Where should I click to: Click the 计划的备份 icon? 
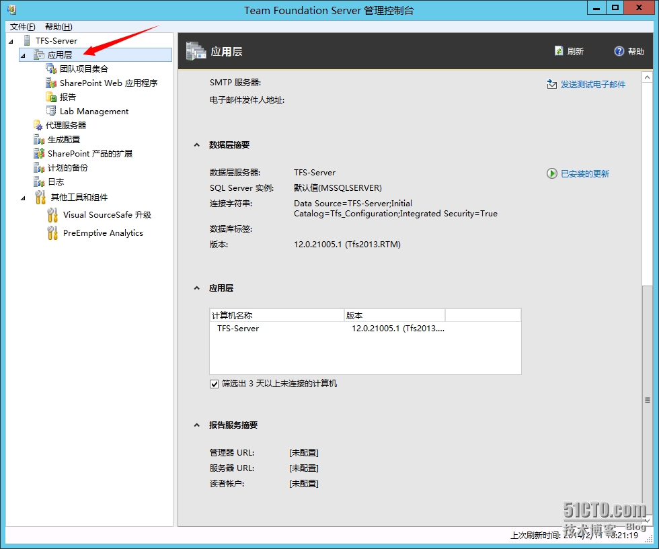(39, 167)
